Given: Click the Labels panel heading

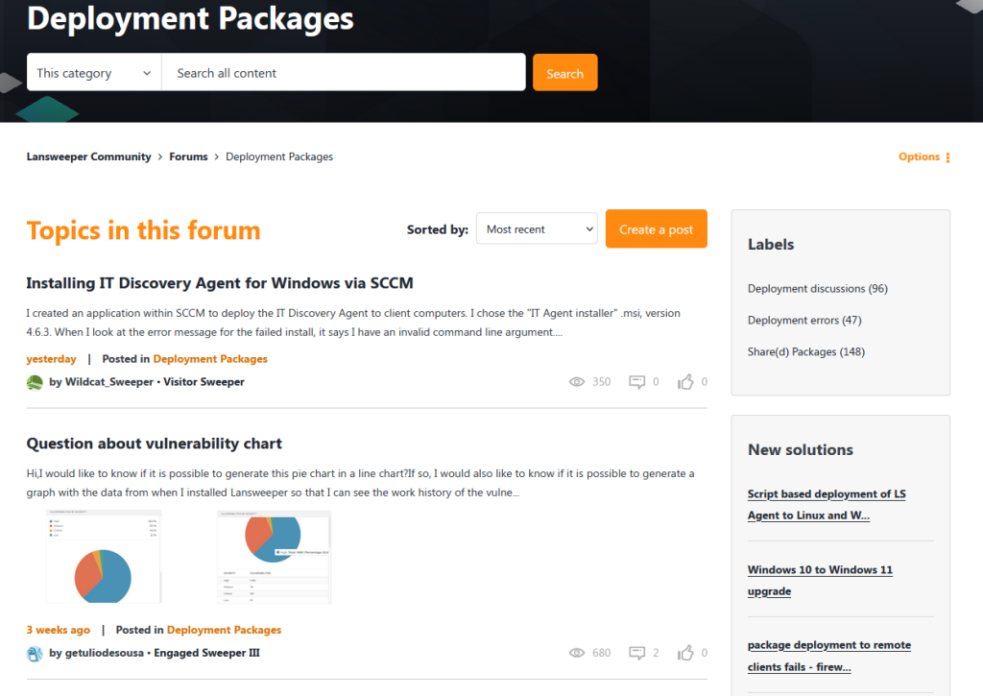Looking at the screenshot, I should 771,245.
